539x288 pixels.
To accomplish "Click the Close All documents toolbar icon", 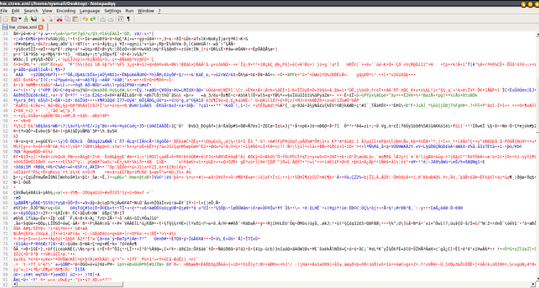I will [x=50, y=19].
